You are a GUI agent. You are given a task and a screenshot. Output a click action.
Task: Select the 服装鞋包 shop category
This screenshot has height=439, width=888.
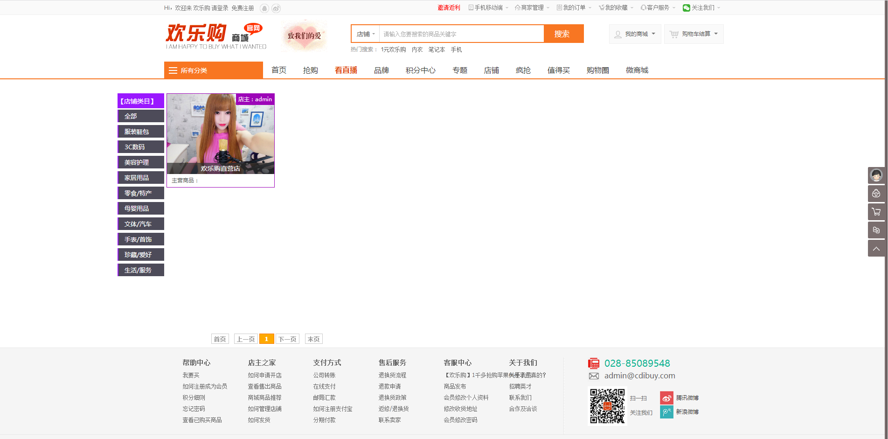[141, 132]
